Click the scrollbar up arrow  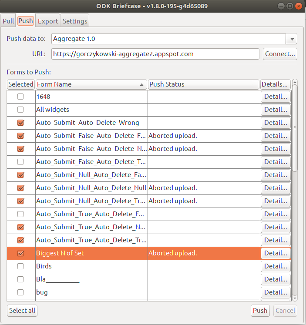(295, 82)
